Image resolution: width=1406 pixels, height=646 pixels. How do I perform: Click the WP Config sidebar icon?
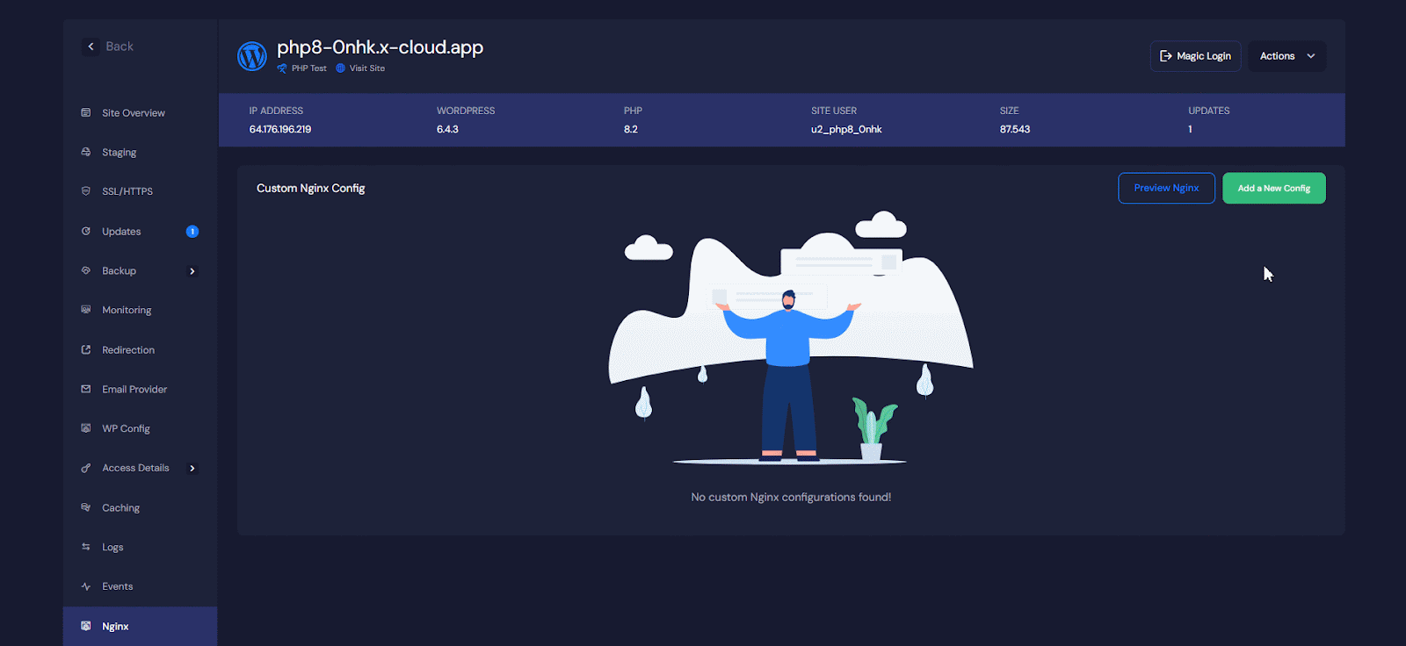coord(86,428)
